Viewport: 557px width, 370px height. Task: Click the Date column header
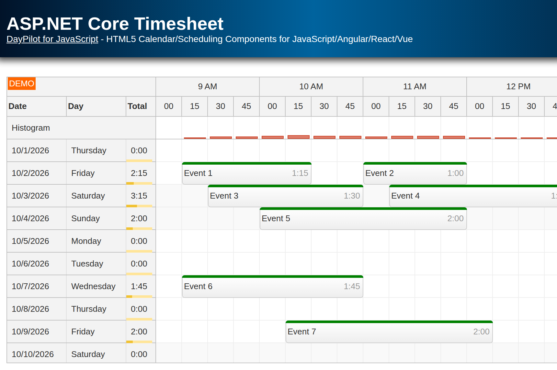tap(37, 106)
